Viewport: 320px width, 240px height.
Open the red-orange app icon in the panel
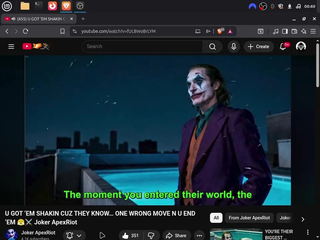[52, 6]
